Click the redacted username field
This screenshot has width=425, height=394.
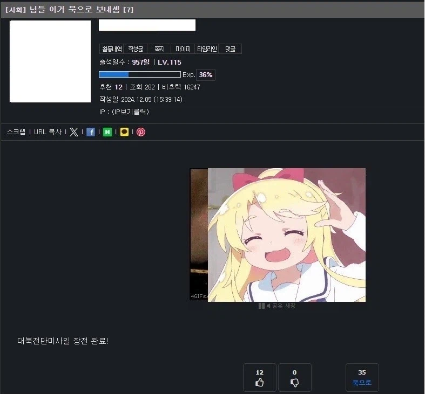click(147, 25)
